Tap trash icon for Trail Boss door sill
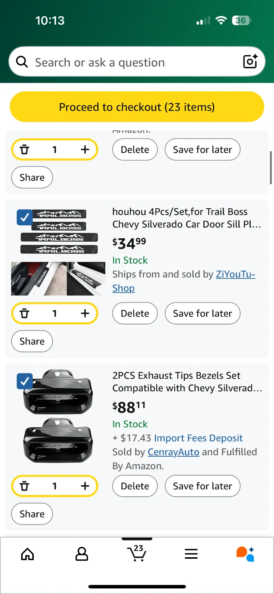This screenshot has height=594, width=274. 25,313
